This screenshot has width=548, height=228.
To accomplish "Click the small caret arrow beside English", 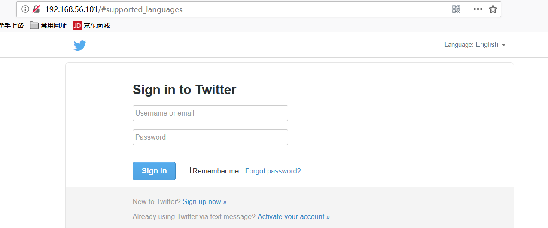I will click(504, 45).
